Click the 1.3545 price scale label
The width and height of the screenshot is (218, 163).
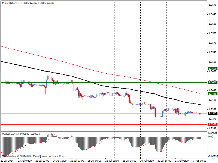213,52
